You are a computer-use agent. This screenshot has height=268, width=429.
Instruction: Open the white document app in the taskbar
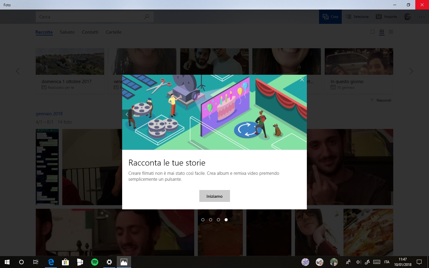point(80,262)
